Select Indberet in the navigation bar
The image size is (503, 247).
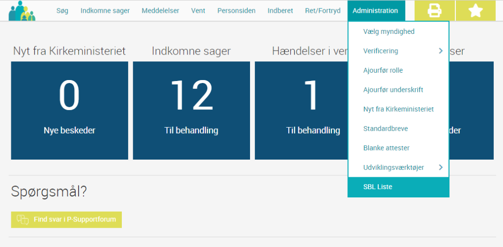280,11
